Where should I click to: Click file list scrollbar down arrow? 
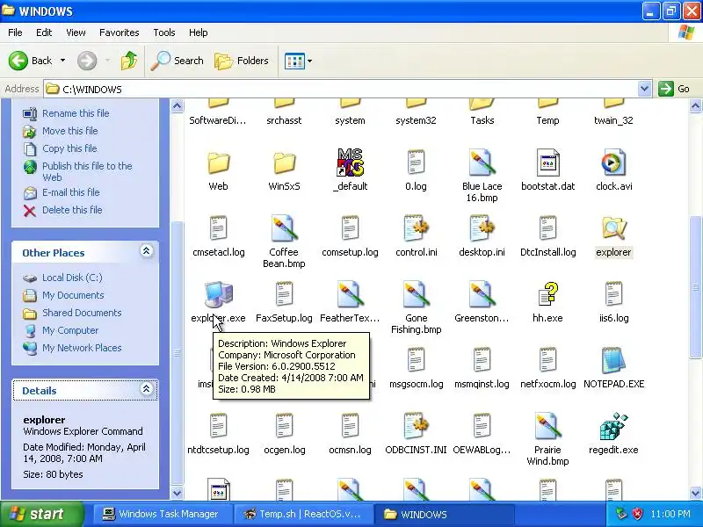click(x=695, y=493)
